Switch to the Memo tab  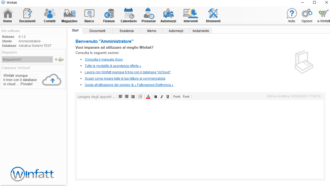pos(152,31)
